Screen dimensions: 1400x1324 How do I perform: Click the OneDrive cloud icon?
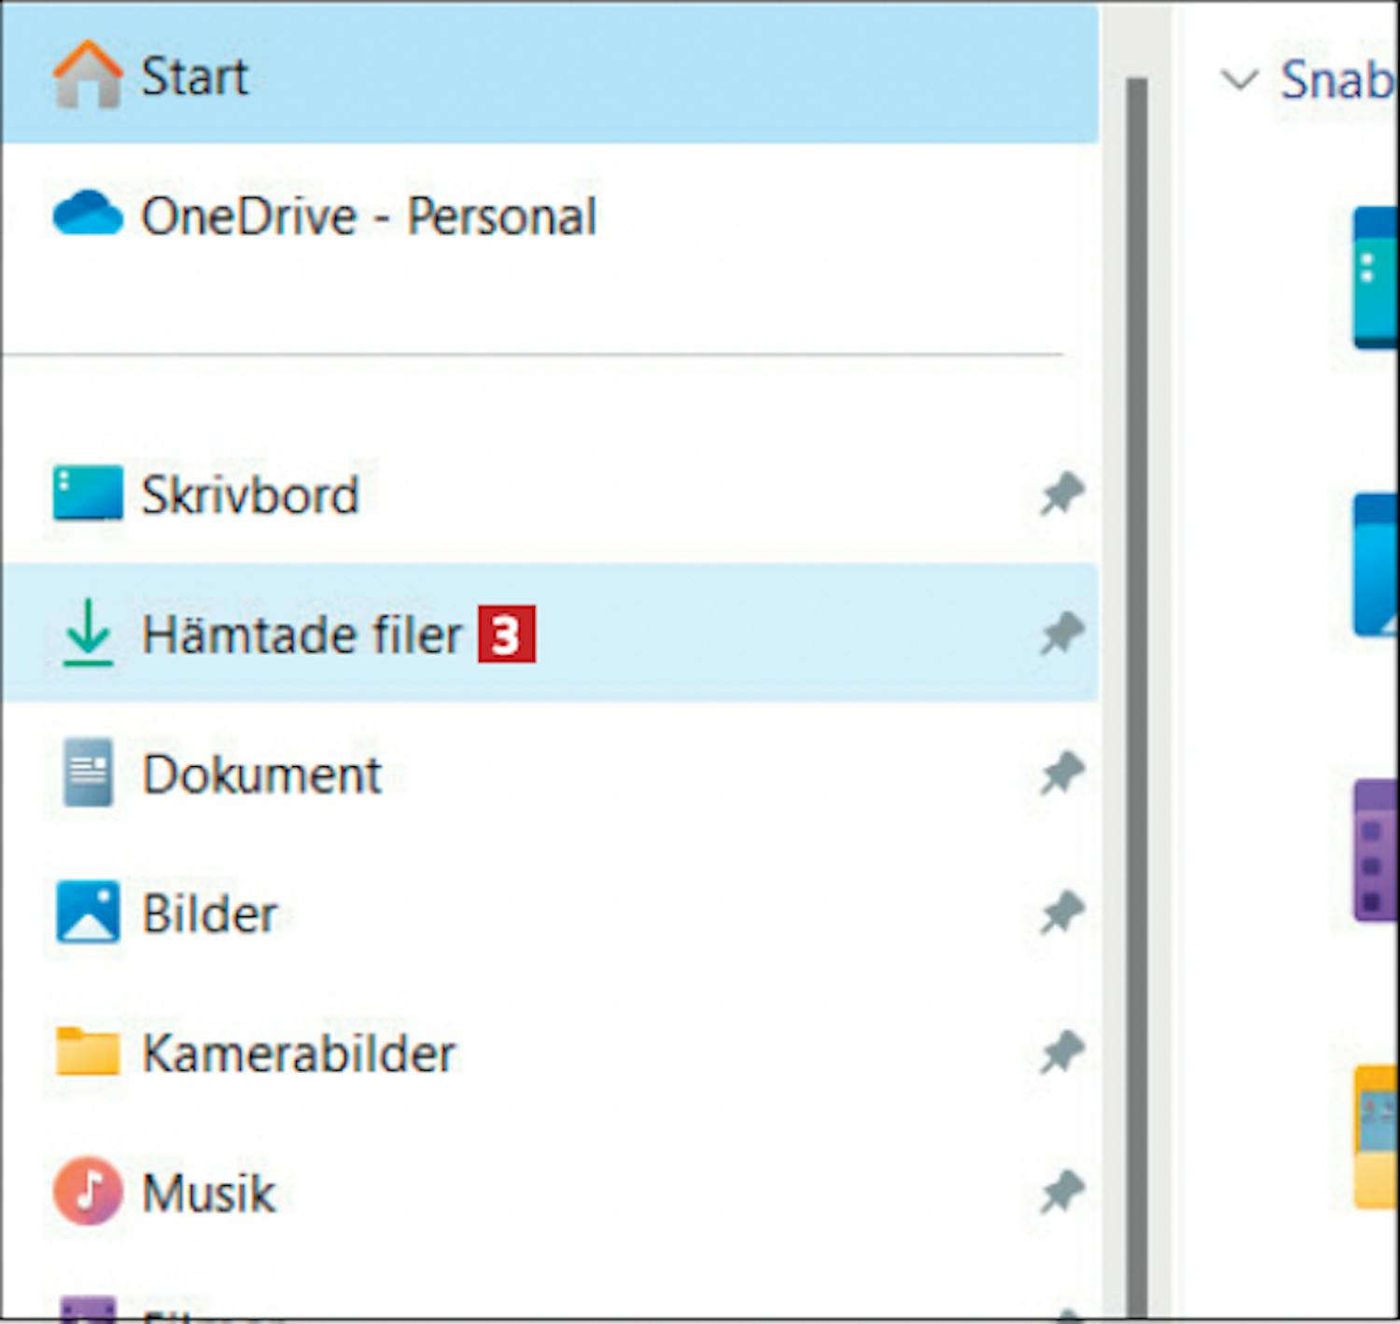[x=87, y=214]
